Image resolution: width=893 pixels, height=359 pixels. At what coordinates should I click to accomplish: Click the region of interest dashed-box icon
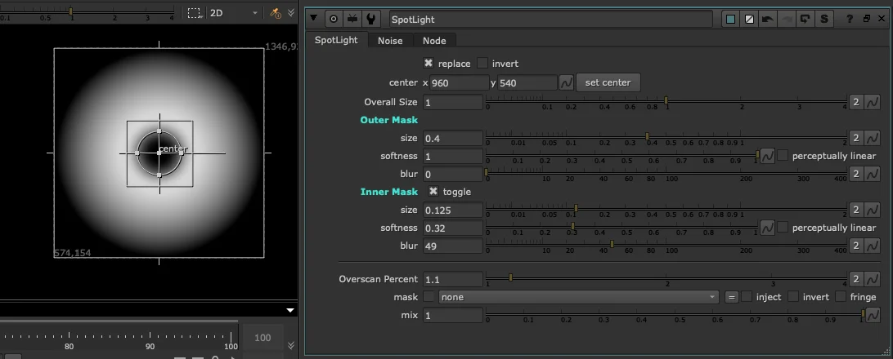coord(195,13)
